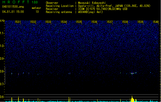Click the 1.0 kHz frequency label
The width and height of the screenshot is (161, 102).
(x=2, y=46)
